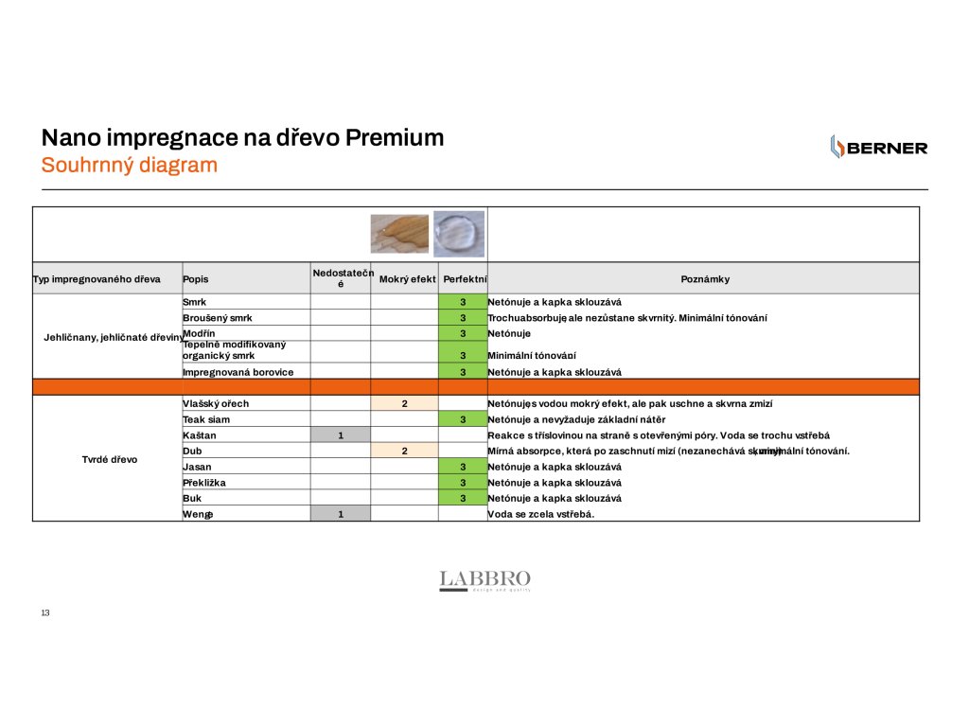Click the 'Nedostatečné' column header
Screen dimensions: 969x727
(x=341, y=278)
